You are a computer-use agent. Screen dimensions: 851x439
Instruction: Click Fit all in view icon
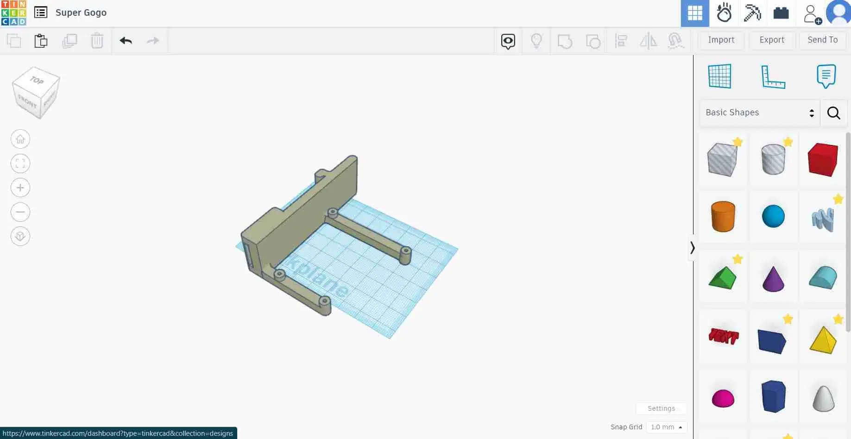coord(20,163)
